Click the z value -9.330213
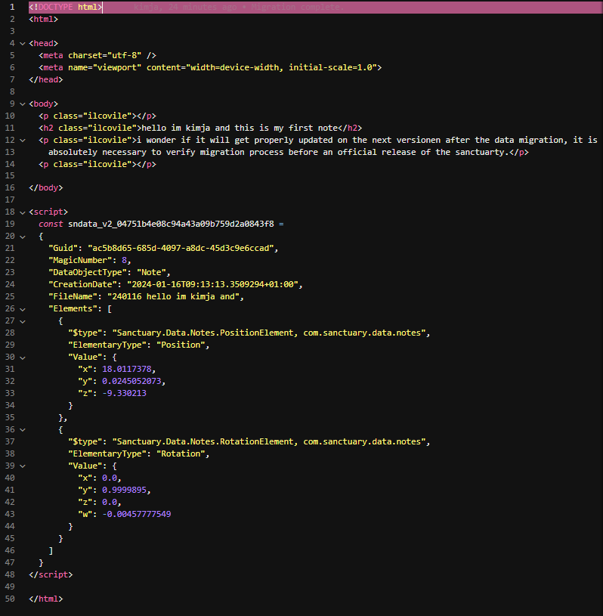 tap(124, 393)
